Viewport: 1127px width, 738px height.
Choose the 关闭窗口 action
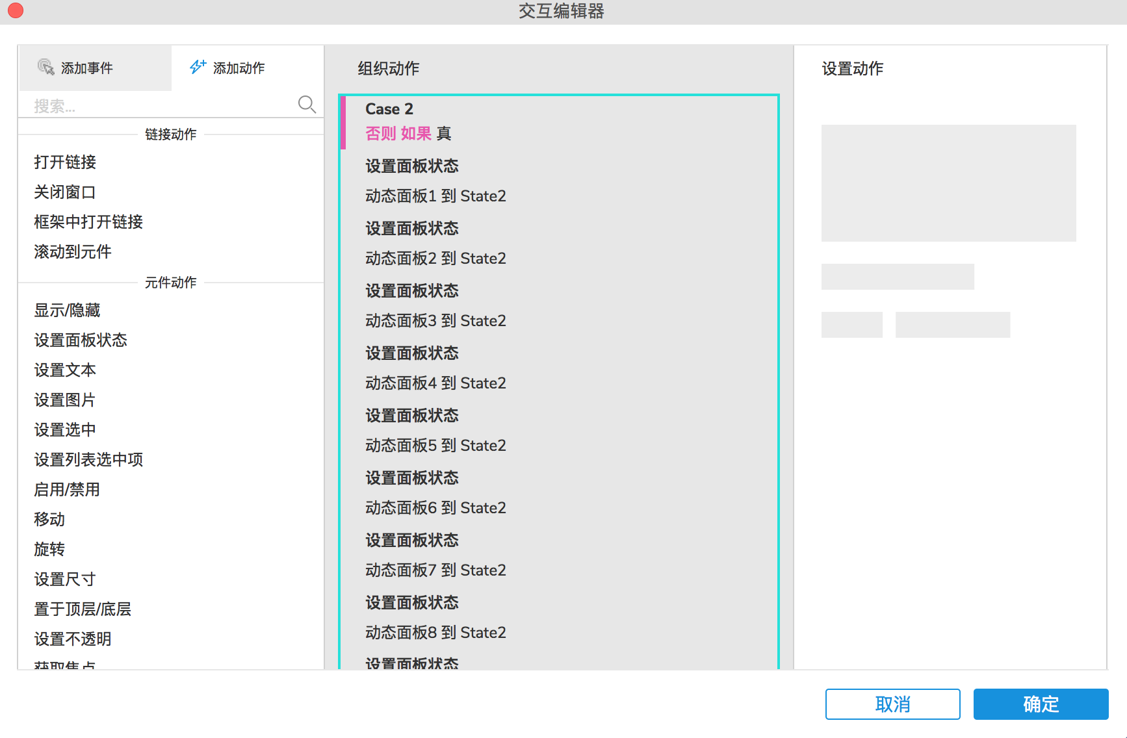[x=65, y=192]
